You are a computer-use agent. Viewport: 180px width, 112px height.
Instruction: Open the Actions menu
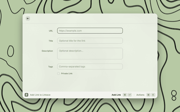(140, 95)
